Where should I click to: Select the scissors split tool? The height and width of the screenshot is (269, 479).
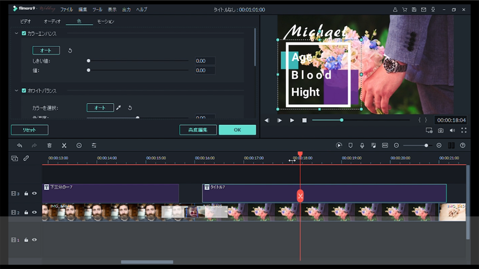(64, 146)
